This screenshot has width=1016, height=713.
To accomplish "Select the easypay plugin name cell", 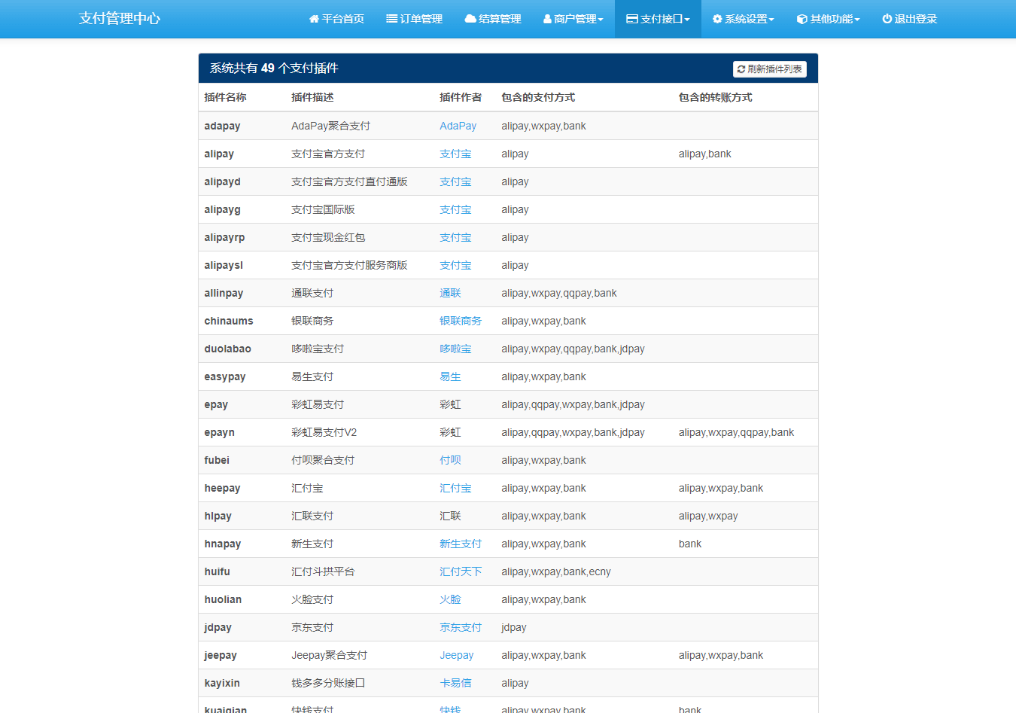I will (242, 376).
